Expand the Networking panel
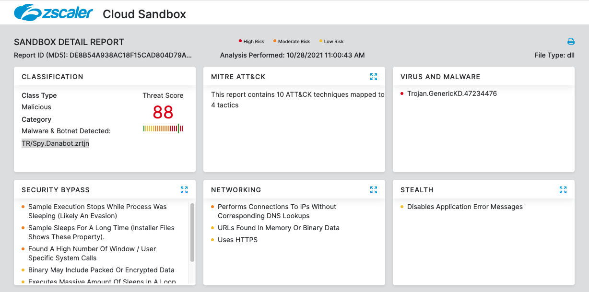 click(374, 190)
